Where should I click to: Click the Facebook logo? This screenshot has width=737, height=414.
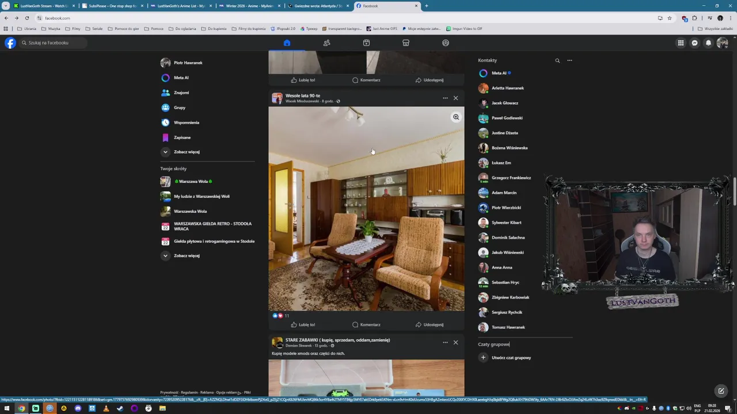click(10, 43)
